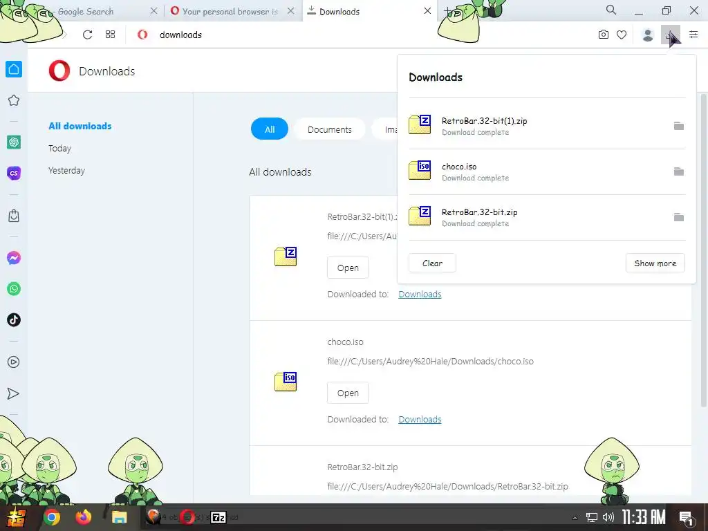Click the snapshot camera icon

(603, 35)
